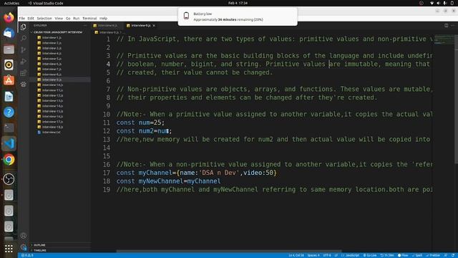Click Activities in the top bar

(x=11, y=3)
